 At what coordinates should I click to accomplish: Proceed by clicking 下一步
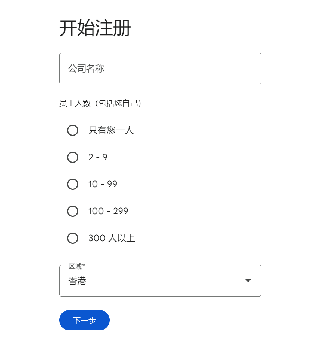[84, 320]
